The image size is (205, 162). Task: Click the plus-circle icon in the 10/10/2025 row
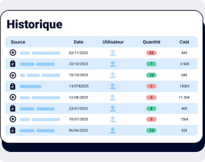[13, 75]
